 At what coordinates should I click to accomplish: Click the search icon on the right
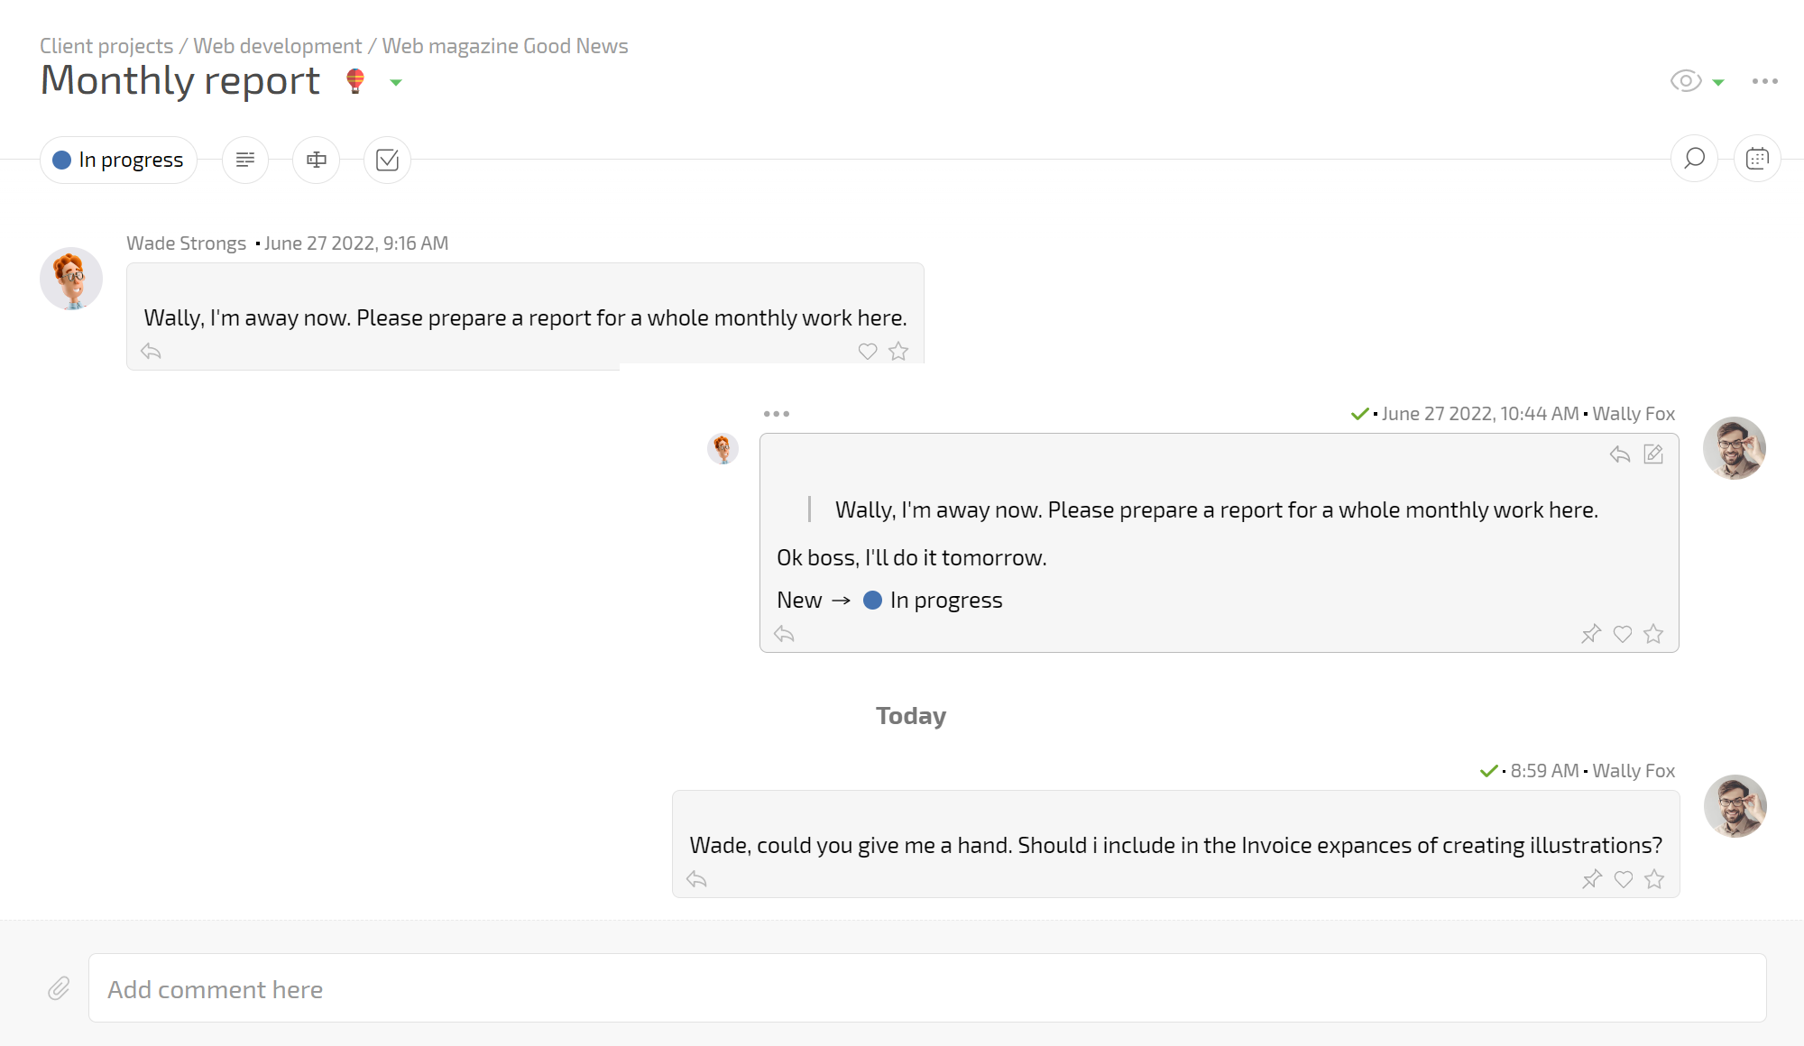pyautogui.click(x=1695, y=159)
